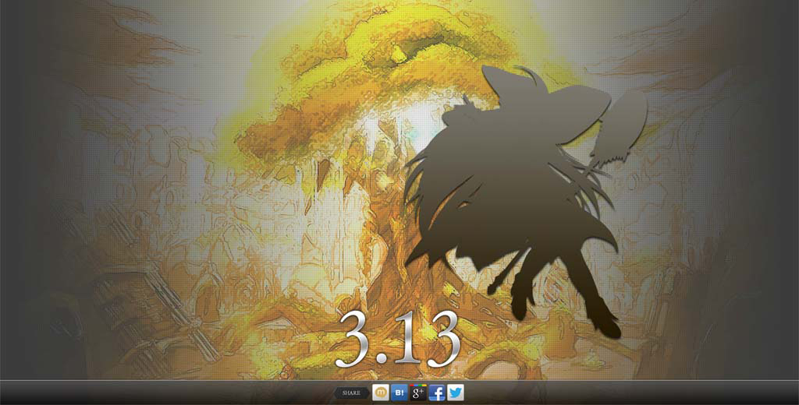The image size is (799, 405).
Task: Share the page on Facebook
Action: click(x=437, y=393)
